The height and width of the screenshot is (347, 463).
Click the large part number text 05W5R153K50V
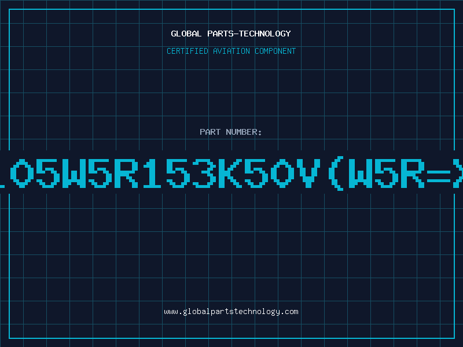pos(231,173)
